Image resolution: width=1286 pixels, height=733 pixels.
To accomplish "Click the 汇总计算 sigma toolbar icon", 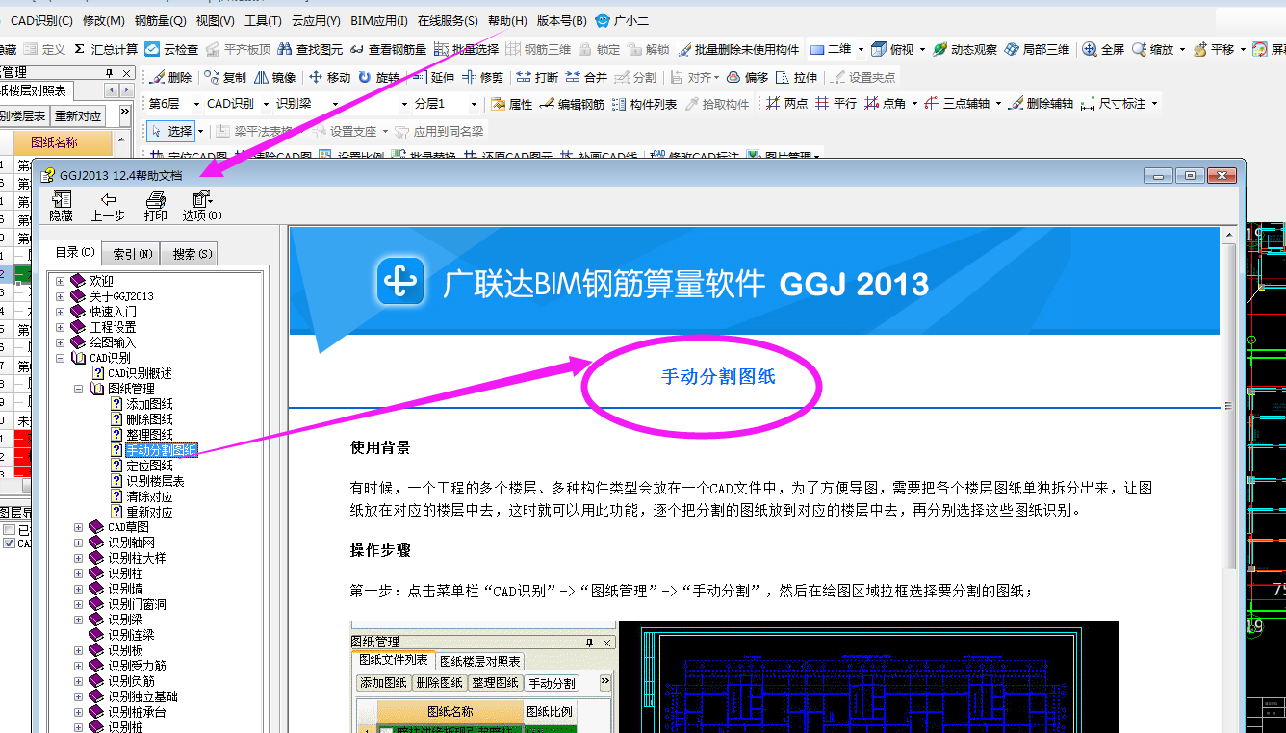I will 81,49.
